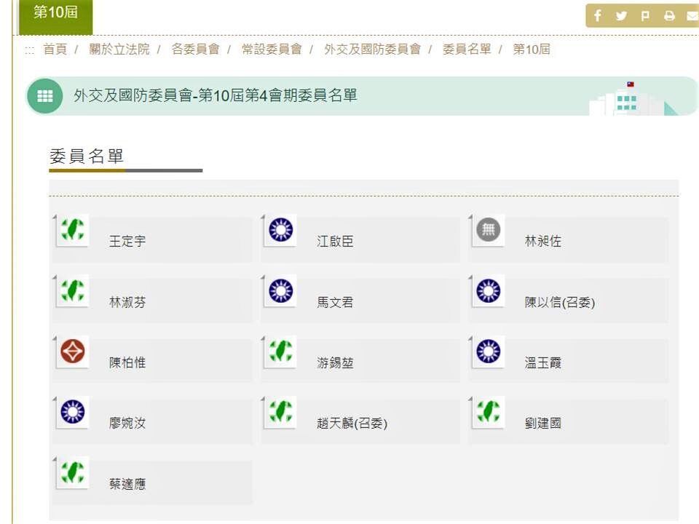Click KMT party icon next to 江啟臣
The image size is (699, 524).
[x=280, y=229]
